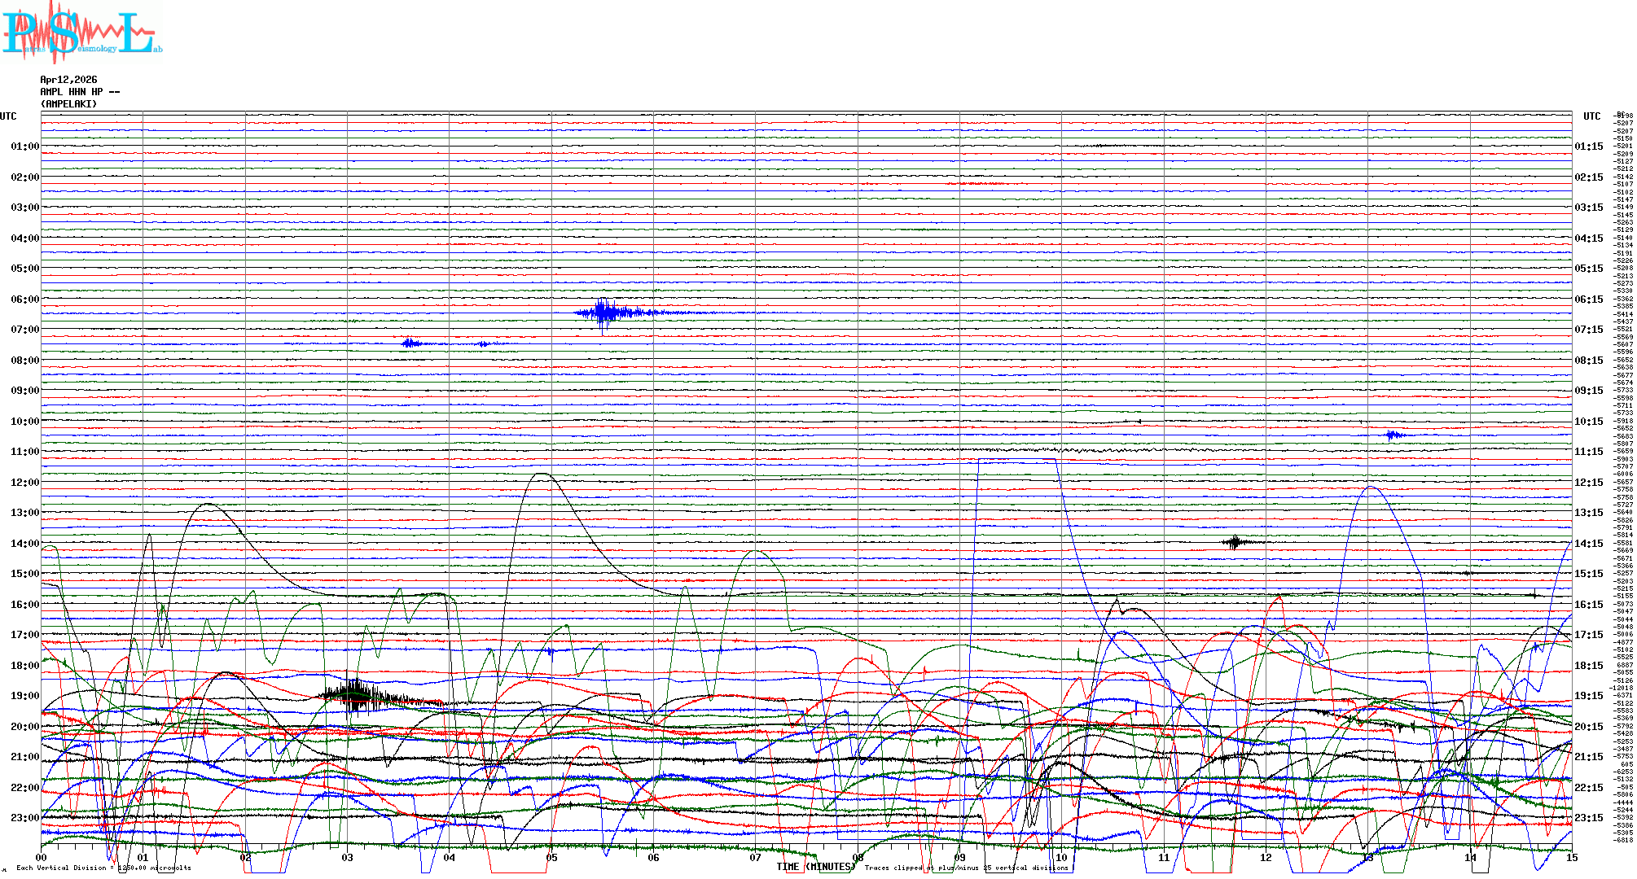Click the Apr12,2026 date text
This screenshot has height=879, width=1637.
point(68,80)
